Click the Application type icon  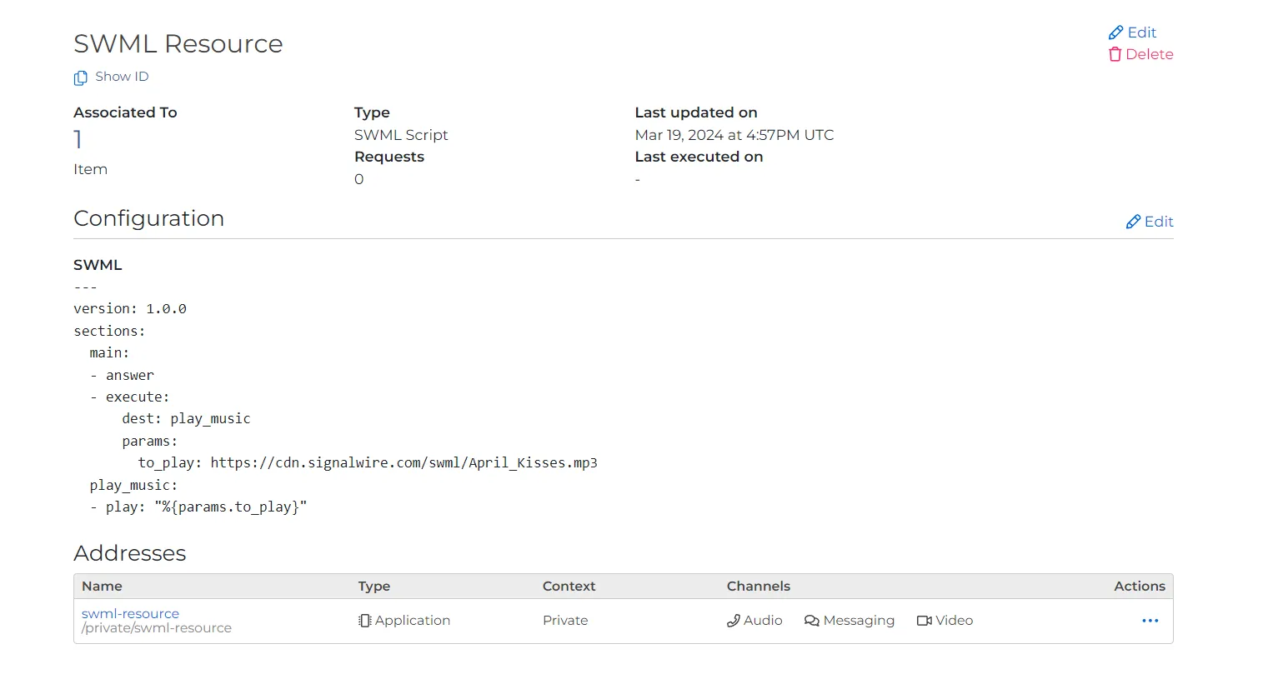point(364,621)
